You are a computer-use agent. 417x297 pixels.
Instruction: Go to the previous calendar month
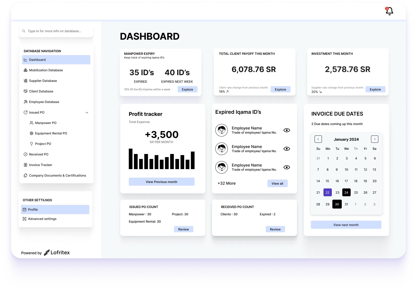coord(318,139)
